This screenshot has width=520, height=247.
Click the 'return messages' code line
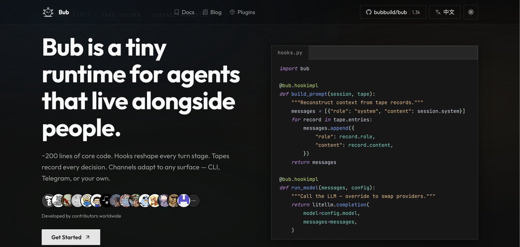click(314, 162)
